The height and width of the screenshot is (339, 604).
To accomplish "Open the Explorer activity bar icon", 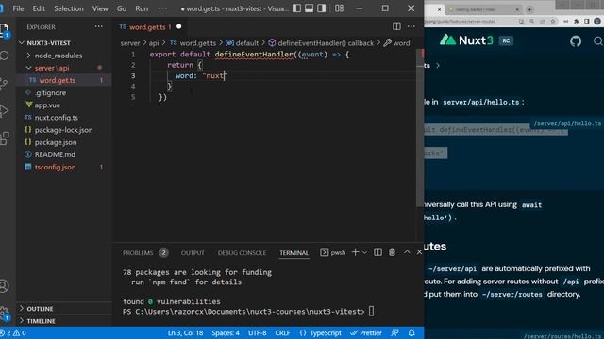I will click(x=4, y=30).
